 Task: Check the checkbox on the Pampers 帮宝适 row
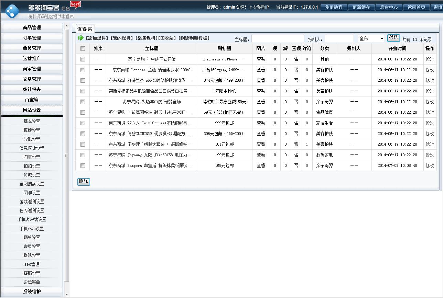click(82, 165)
